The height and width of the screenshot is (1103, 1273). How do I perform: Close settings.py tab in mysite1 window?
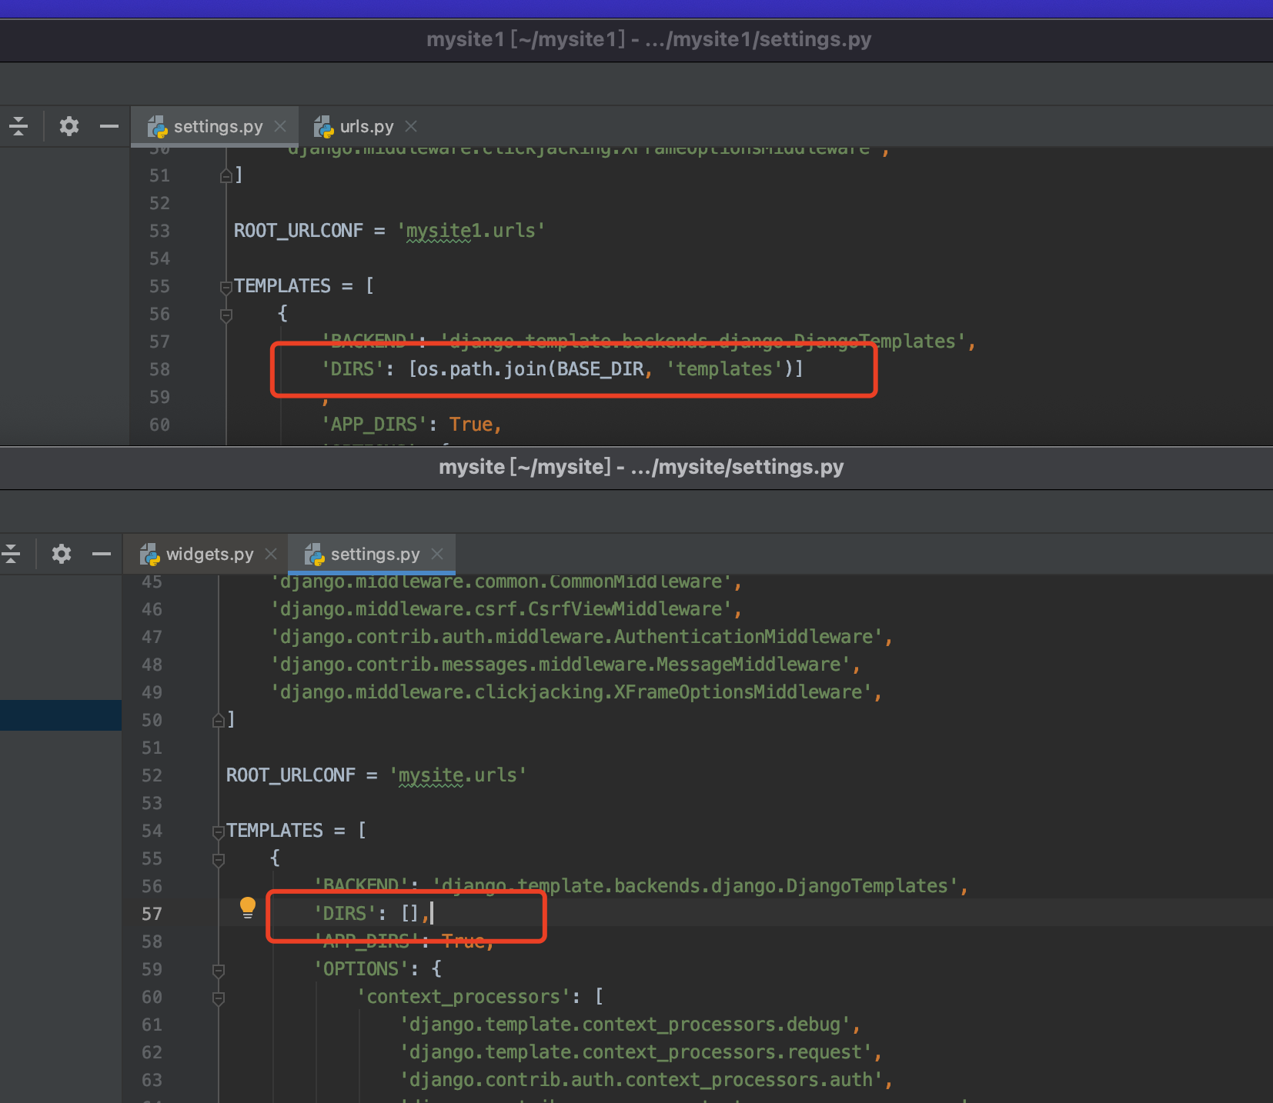(x=281, y=126)
